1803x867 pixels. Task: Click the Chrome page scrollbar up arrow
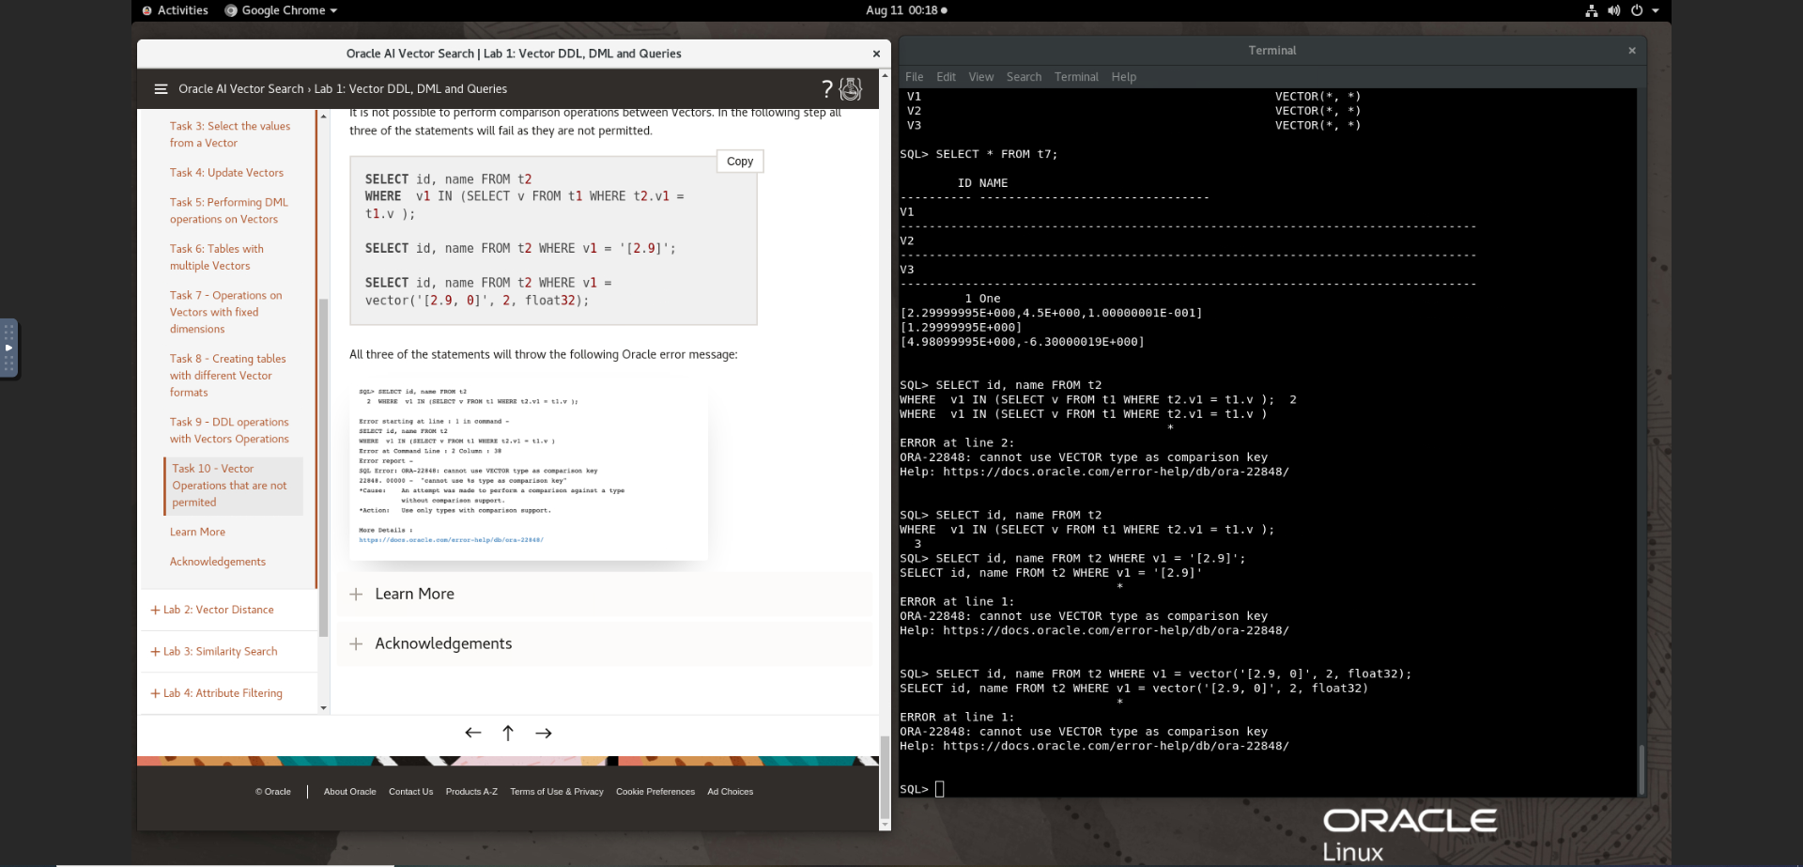pyautogui.click(x=885, y=73)
